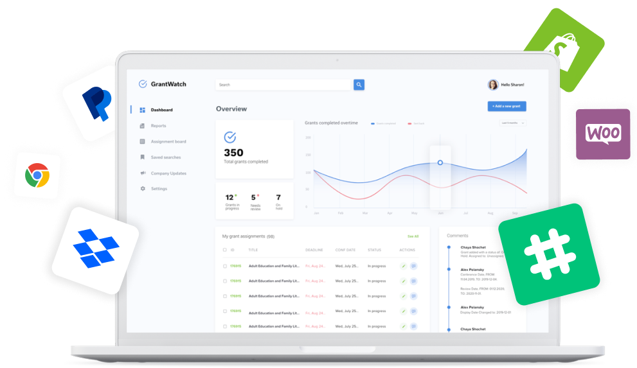Open the Assignment board menu item
This screenshot has width=637, height=368.
tap(168, 141)
